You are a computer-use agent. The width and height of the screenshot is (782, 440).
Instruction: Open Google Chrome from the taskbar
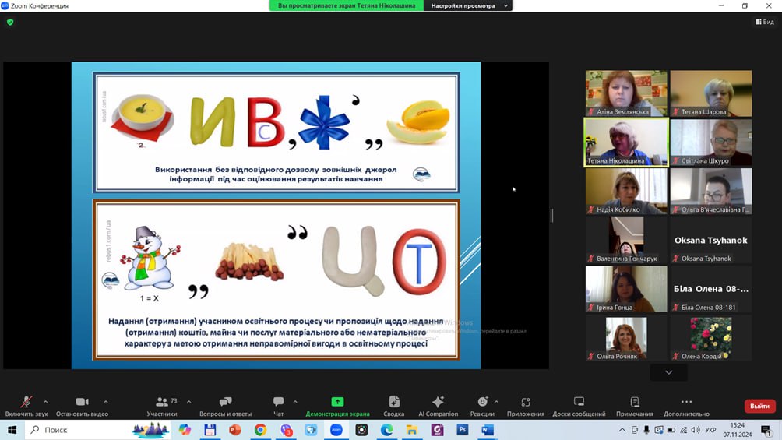260,430
